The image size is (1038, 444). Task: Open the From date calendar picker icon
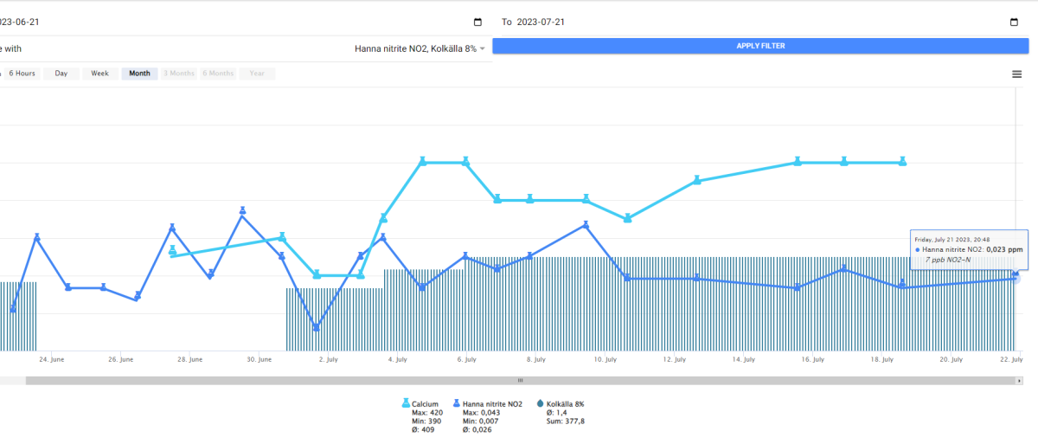coord(478,23)
